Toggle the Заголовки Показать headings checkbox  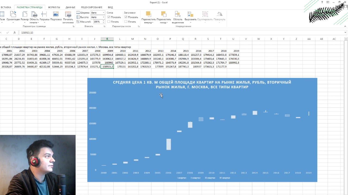pyautogui.click(x=126, y=17)
